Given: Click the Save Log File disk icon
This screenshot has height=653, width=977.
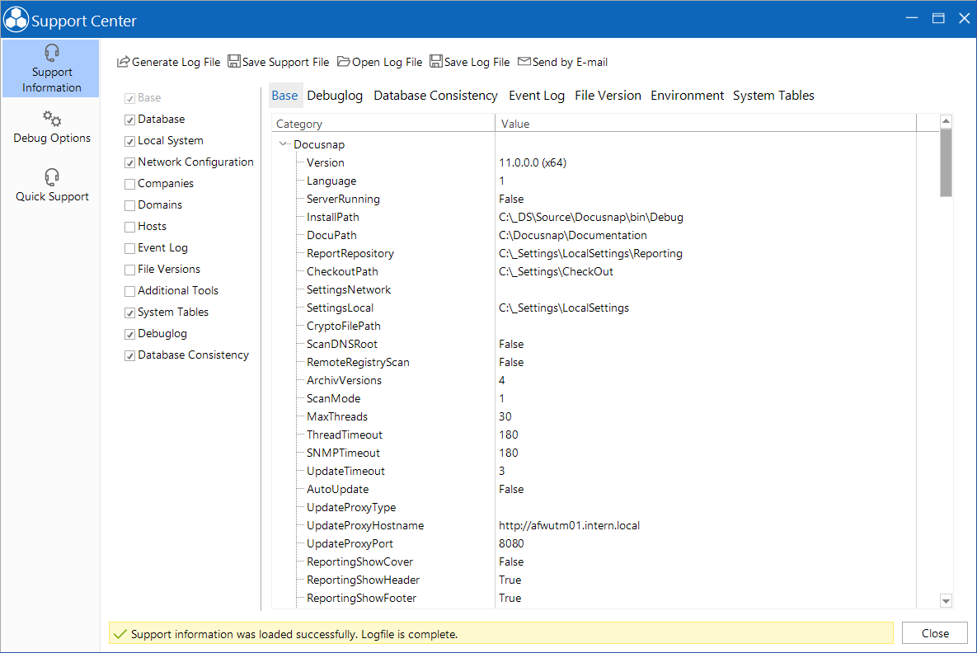Looking at the screenshot, I should [x=436, y=61].
